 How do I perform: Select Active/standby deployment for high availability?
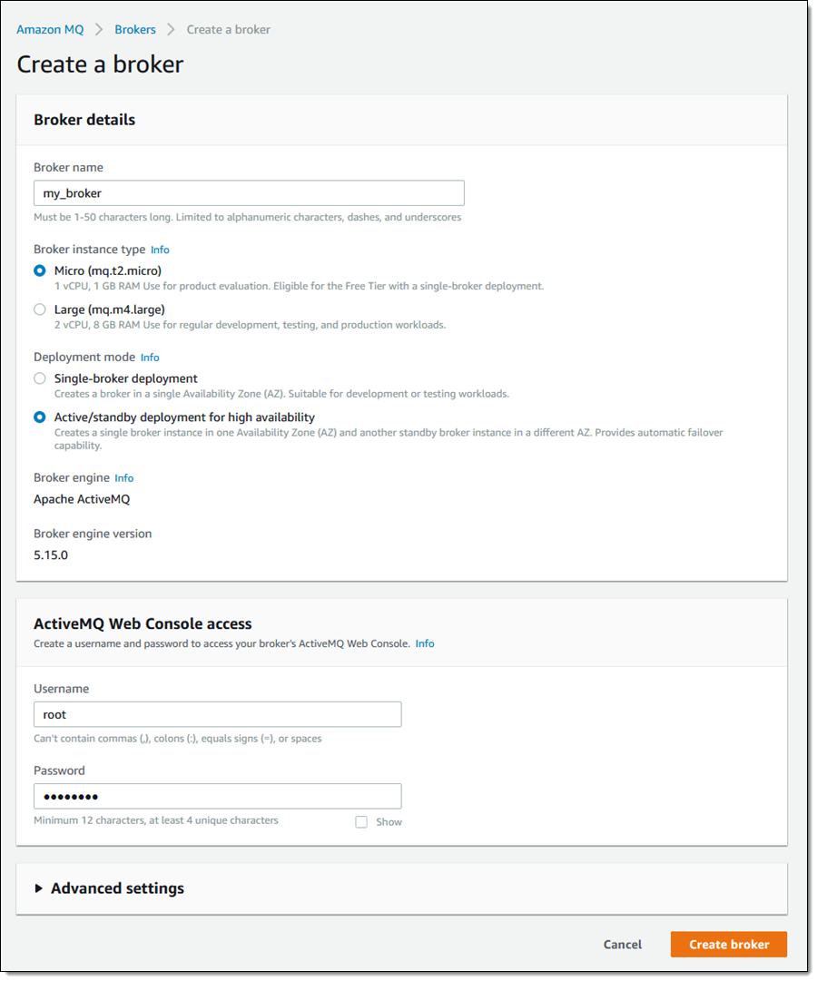pyautogui.click(x=40, y=417)
